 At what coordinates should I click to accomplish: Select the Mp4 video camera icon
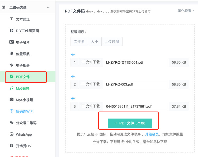[x=11, y=100]
